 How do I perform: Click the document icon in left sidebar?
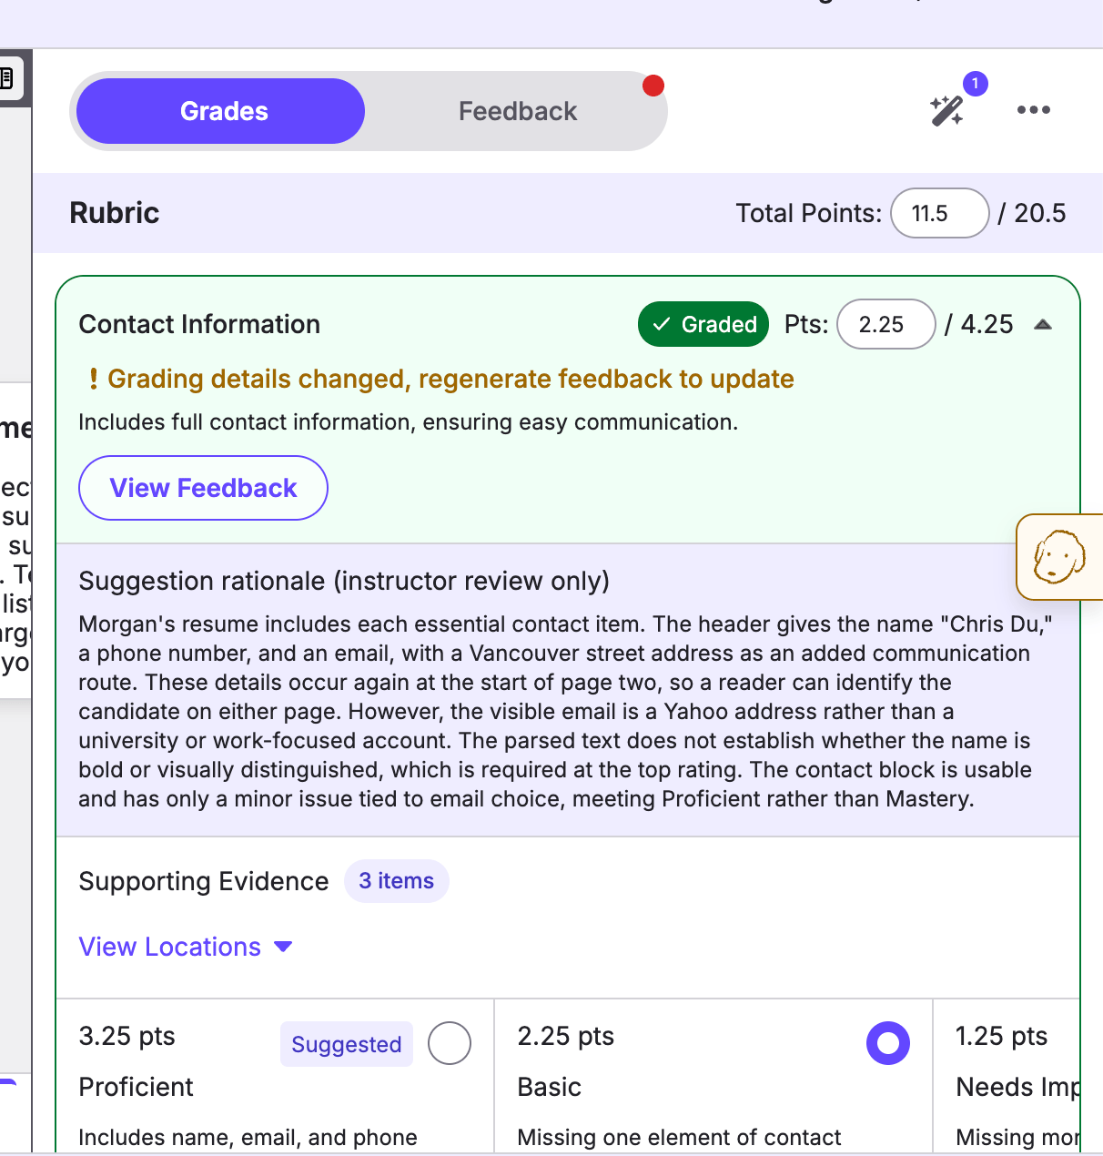(x=6, y=77)
